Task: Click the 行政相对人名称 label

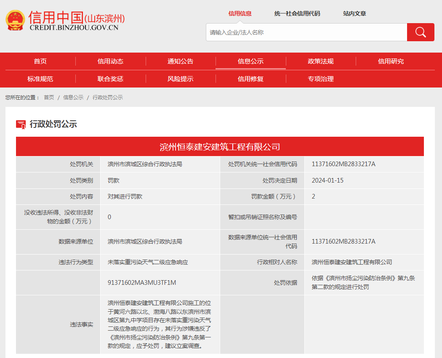Action: 277,262
